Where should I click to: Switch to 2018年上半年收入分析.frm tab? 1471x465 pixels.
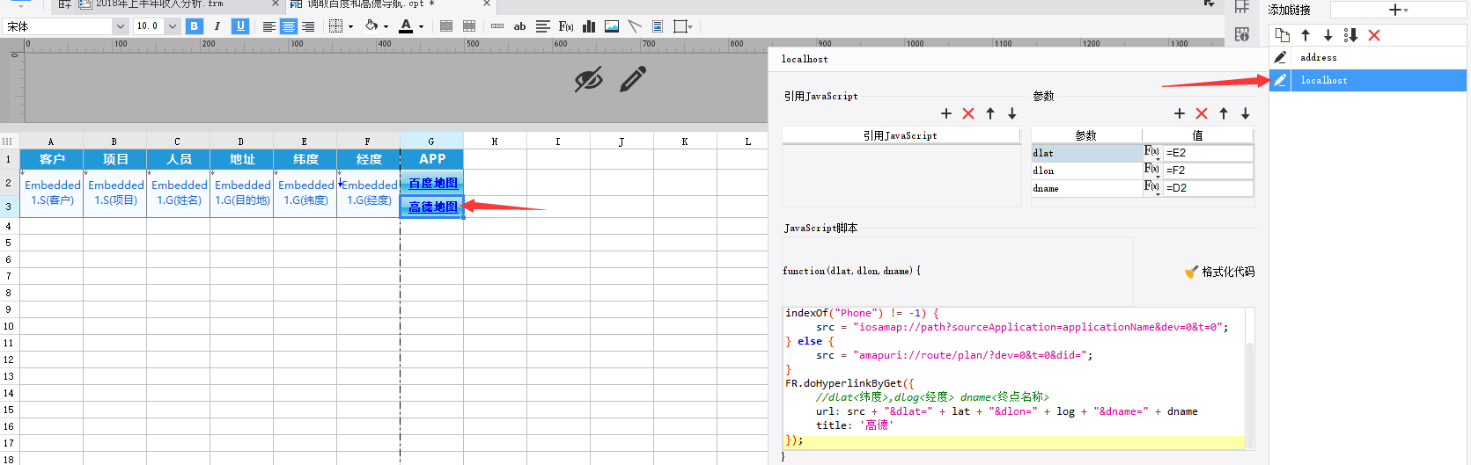click(x=158, y=4)
